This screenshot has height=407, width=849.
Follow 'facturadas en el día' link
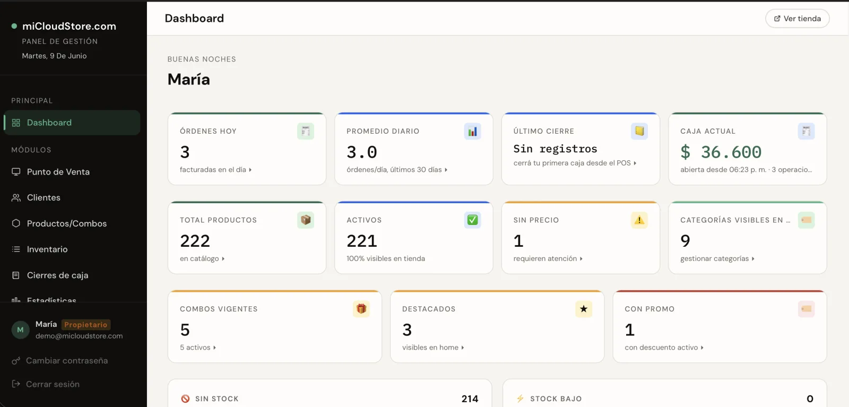click(215, 170)
